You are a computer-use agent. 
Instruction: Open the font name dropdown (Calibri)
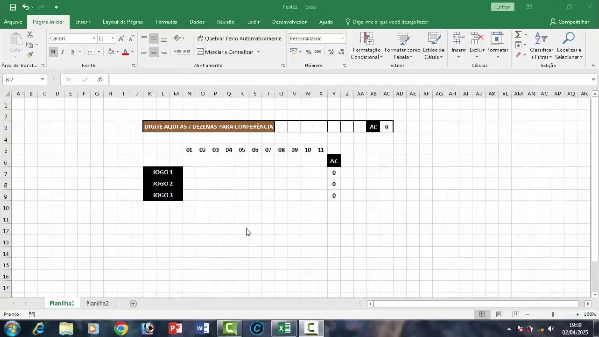point(94,38)
